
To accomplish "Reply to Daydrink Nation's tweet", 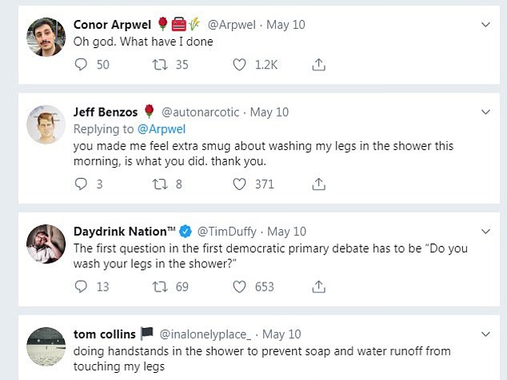I will [80, 286].
